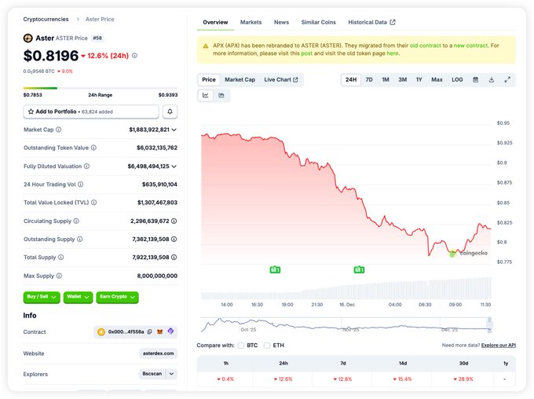Screen dimensions: 534x399
Task: Open the chart calendar date picker
Action: point(475,79)
